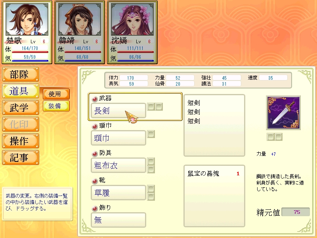Open the 部隊 menu
Viewport: 317px width, 238px height.
tap(21, 74)
